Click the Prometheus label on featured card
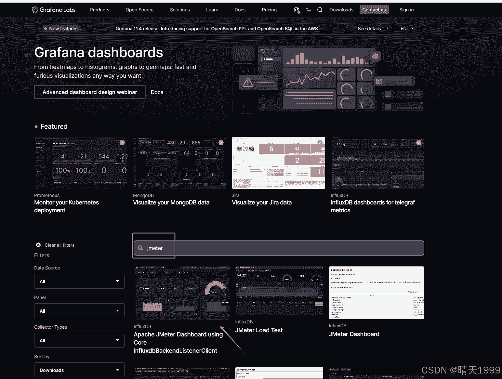The image size is (502, 379). 47,195
